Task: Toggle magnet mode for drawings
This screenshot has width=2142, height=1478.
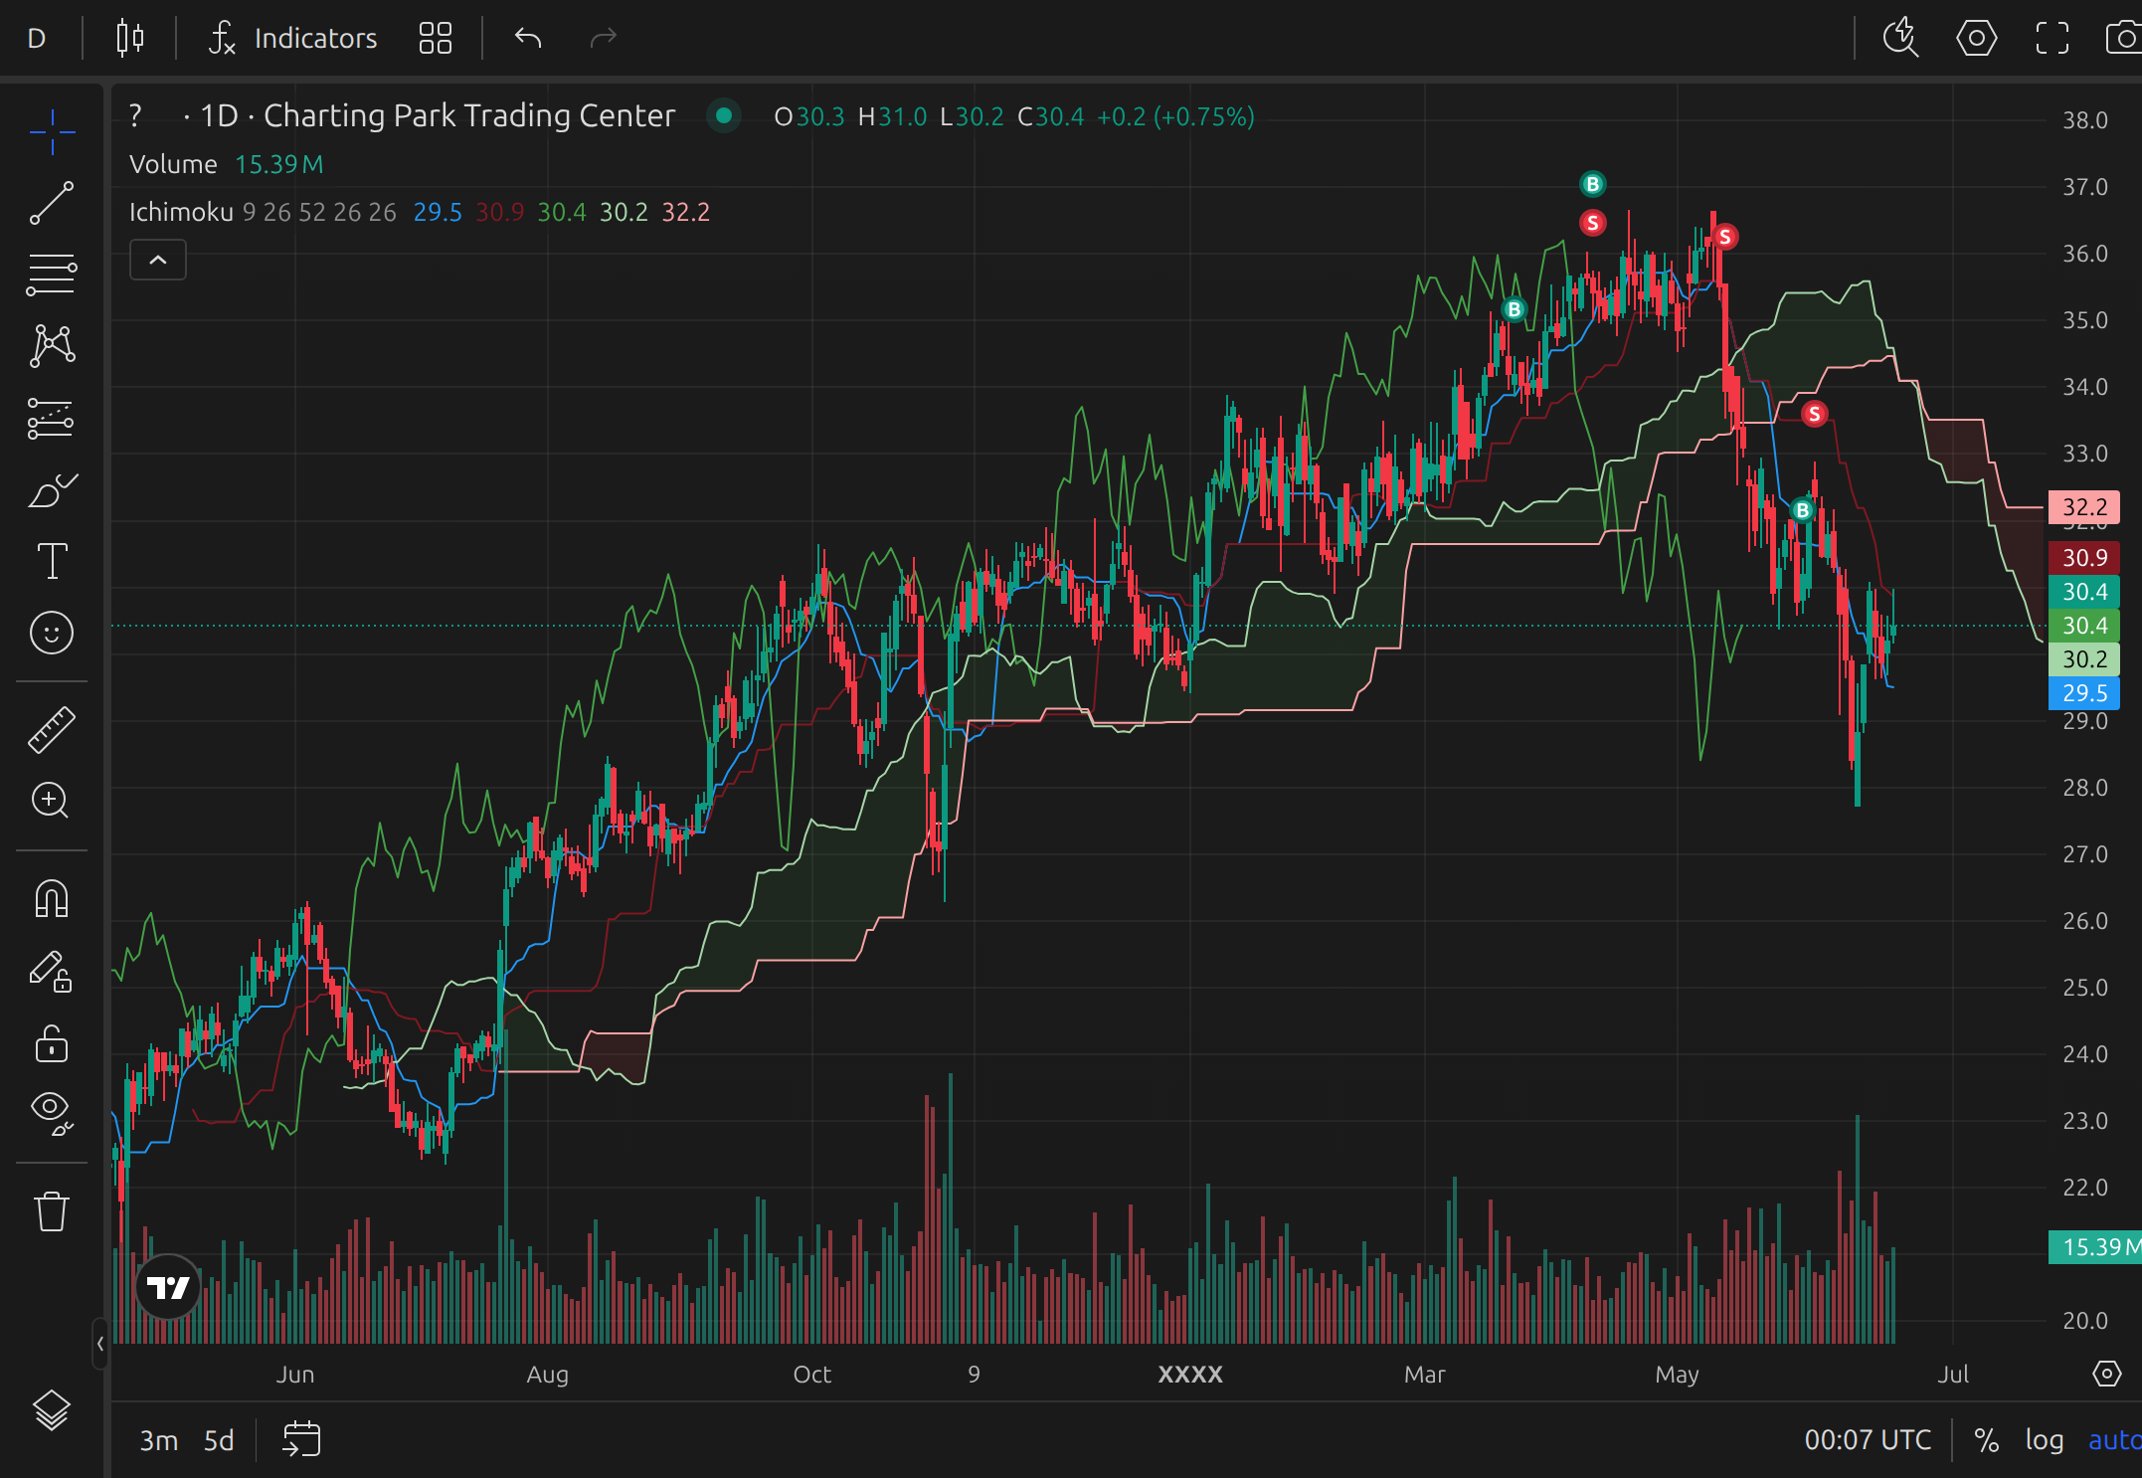Action: tap(51, 899)
